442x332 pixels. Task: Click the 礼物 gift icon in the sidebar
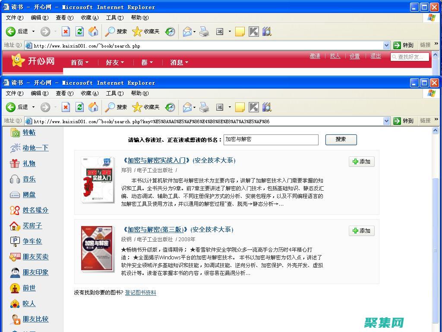15,163
